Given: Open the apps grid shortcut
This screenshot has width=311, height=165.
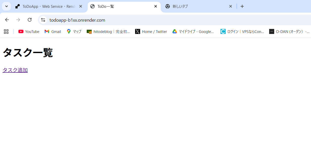Looking at the screenshot, I should 6,31.
